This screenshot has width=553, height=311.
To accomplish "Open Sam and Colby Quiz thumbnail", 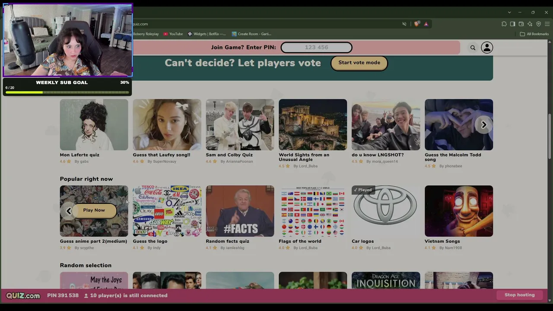I will tap(240, 125).
